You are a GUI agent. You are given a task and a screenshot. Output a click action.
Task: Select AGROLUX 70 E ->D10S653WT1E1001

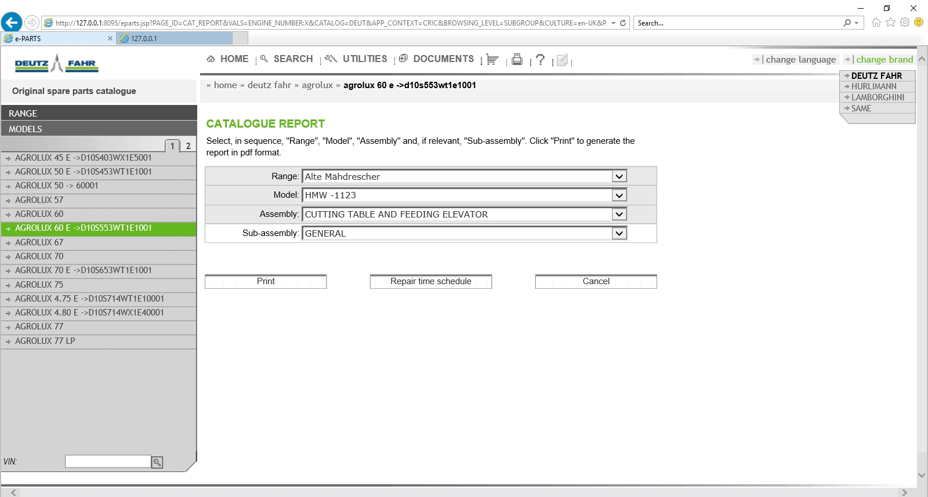click(99, 270)
